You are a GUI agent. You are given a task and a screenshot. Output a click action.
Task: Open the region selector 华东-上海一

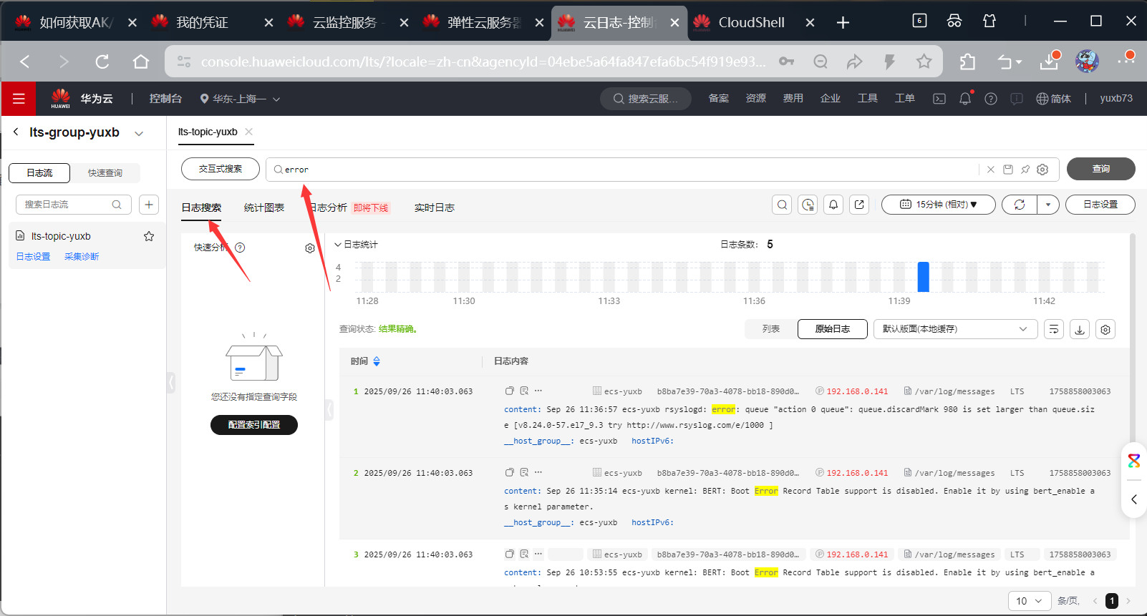pos(240,99)
